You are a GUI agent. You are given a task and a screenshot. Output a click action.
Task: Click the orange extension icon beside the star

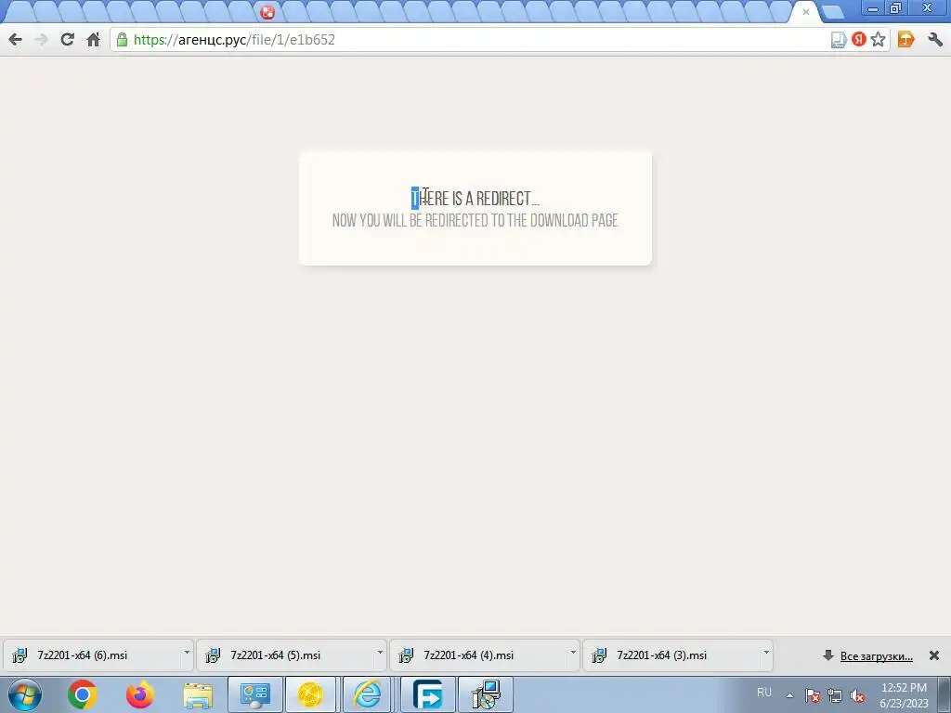905,40
